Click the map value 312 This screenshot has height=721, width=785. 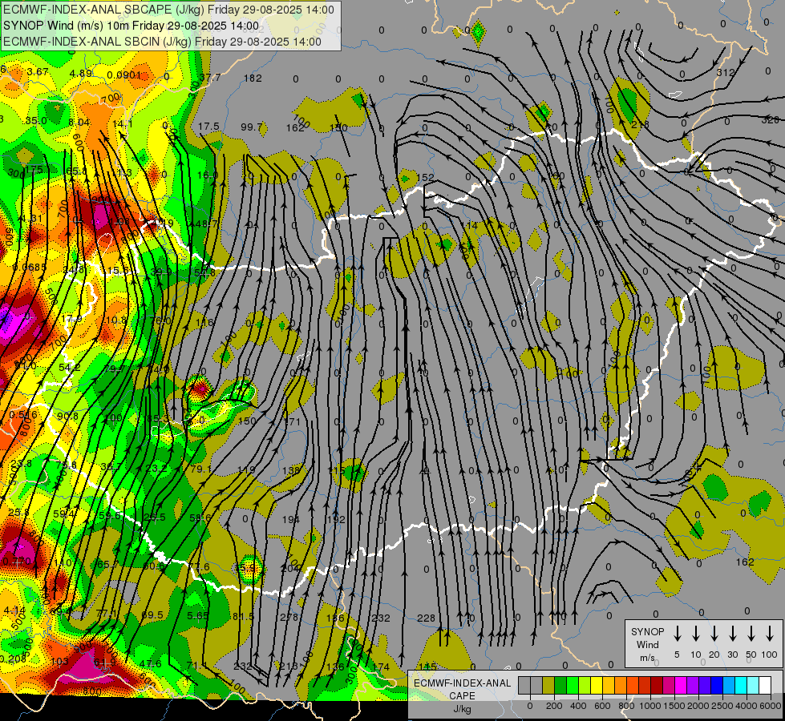click(x=725, y=73)
